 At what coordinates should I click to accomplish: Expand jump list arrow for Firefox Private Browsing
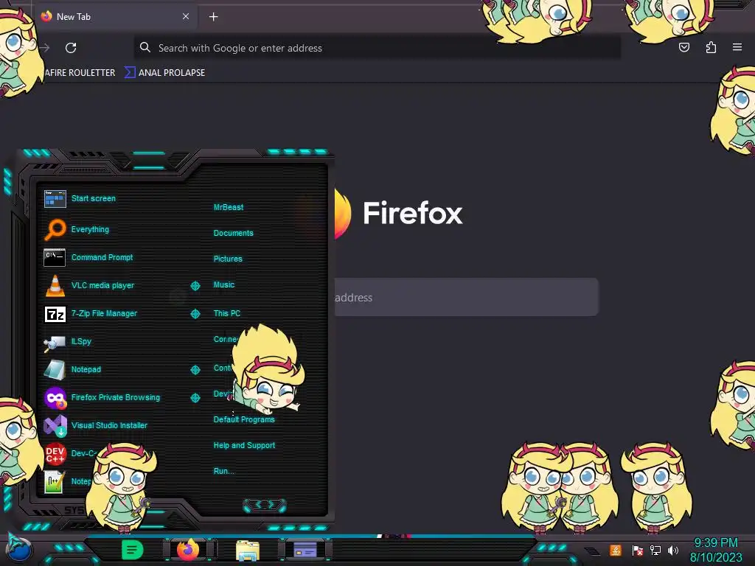click(x=195, y=397)
